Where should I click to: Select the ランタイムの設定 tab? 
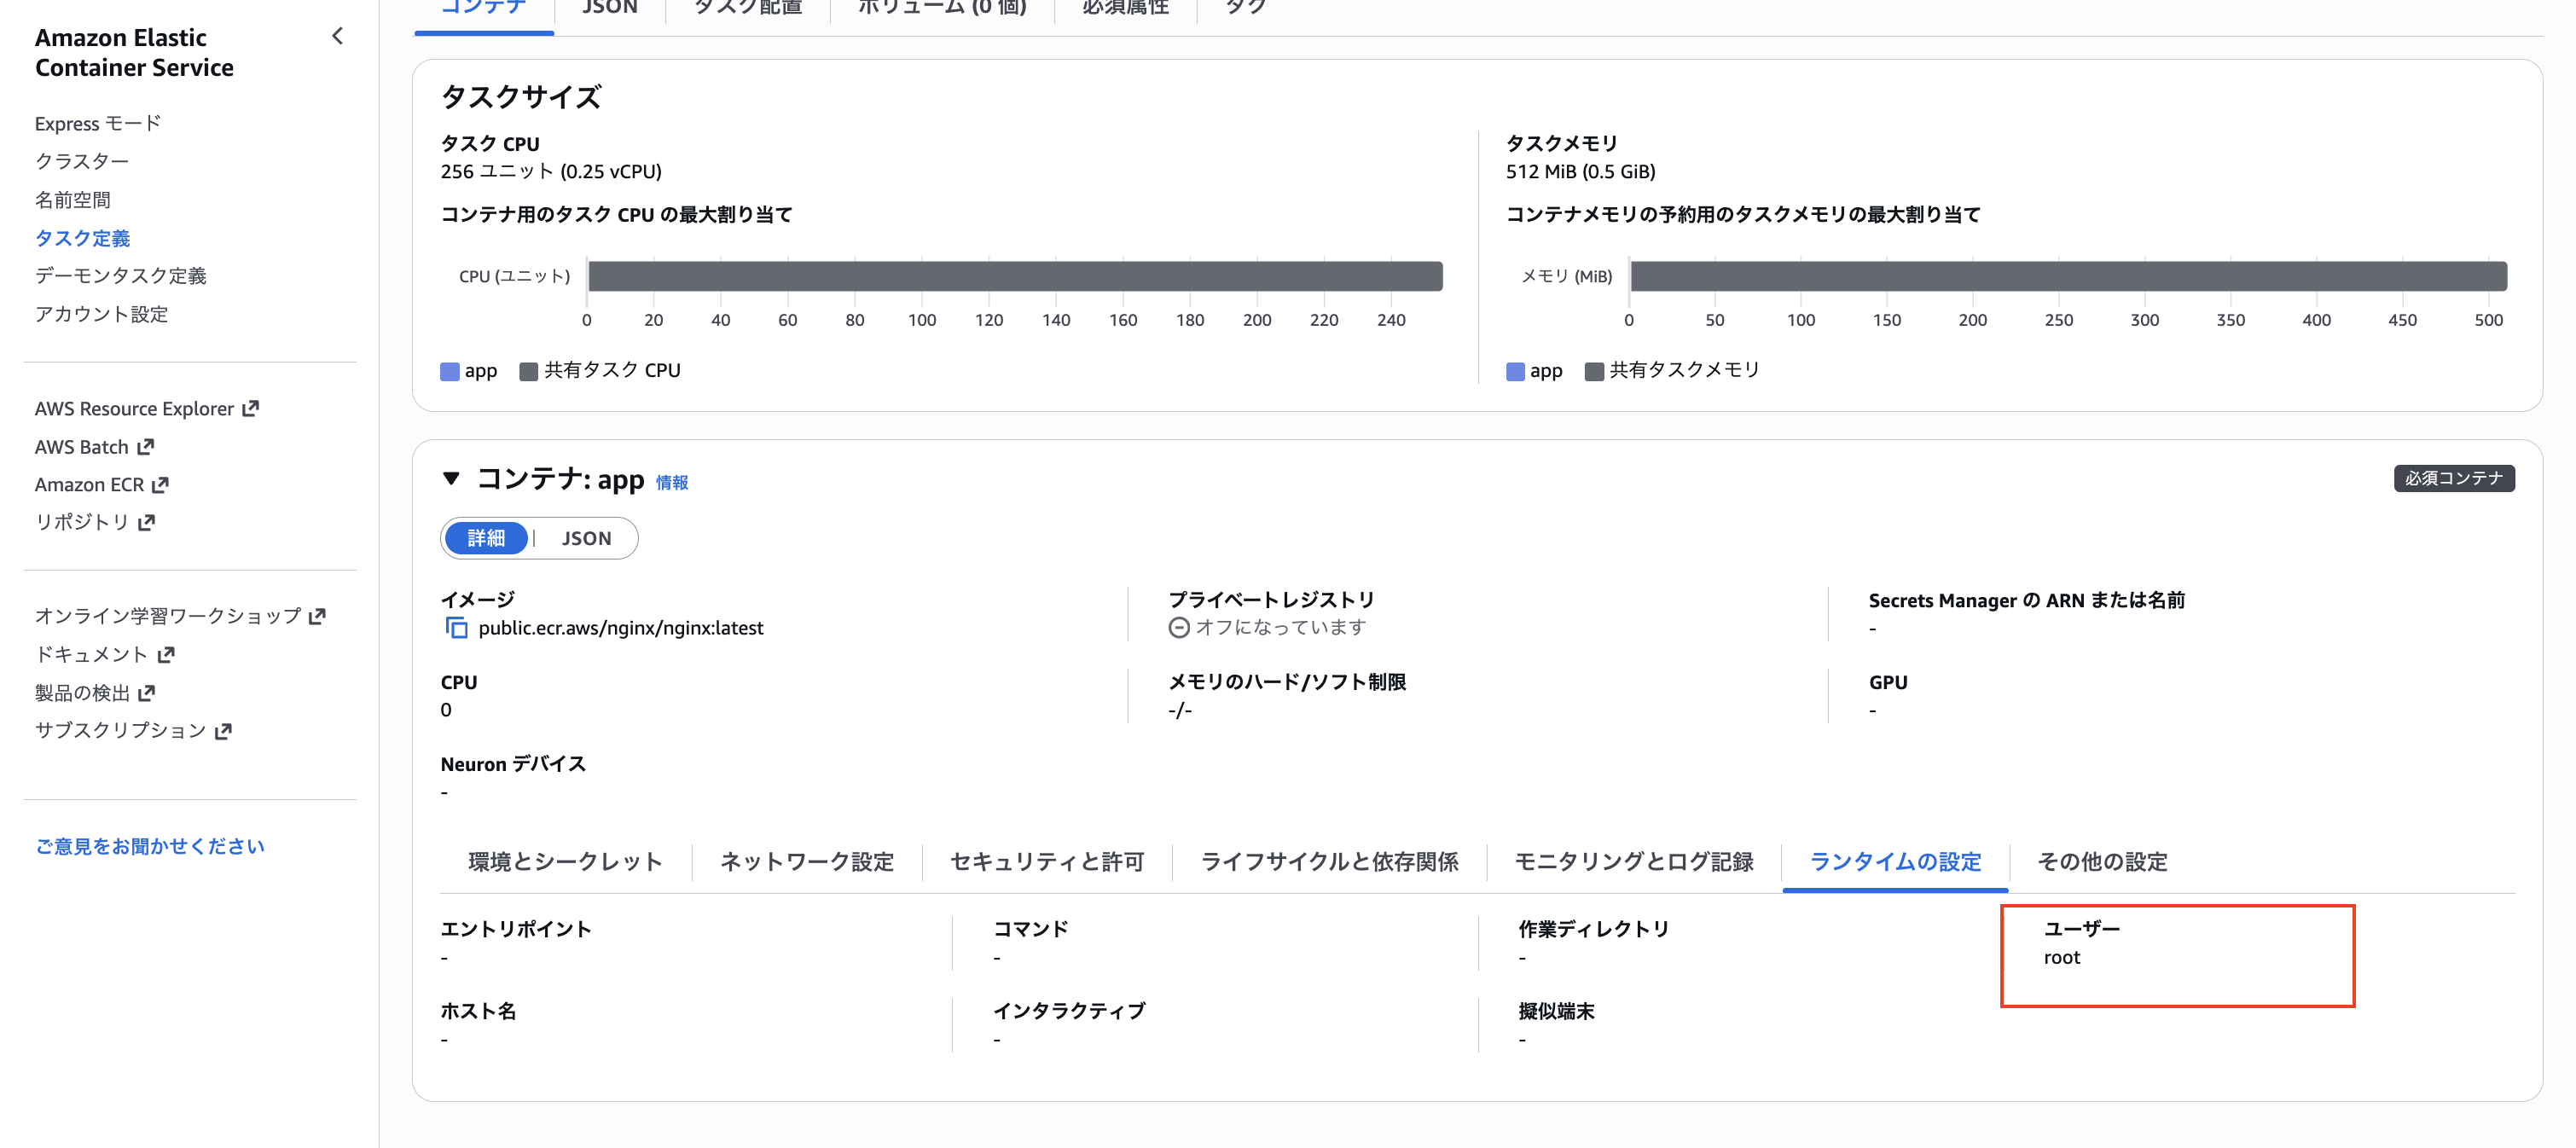1895,861
